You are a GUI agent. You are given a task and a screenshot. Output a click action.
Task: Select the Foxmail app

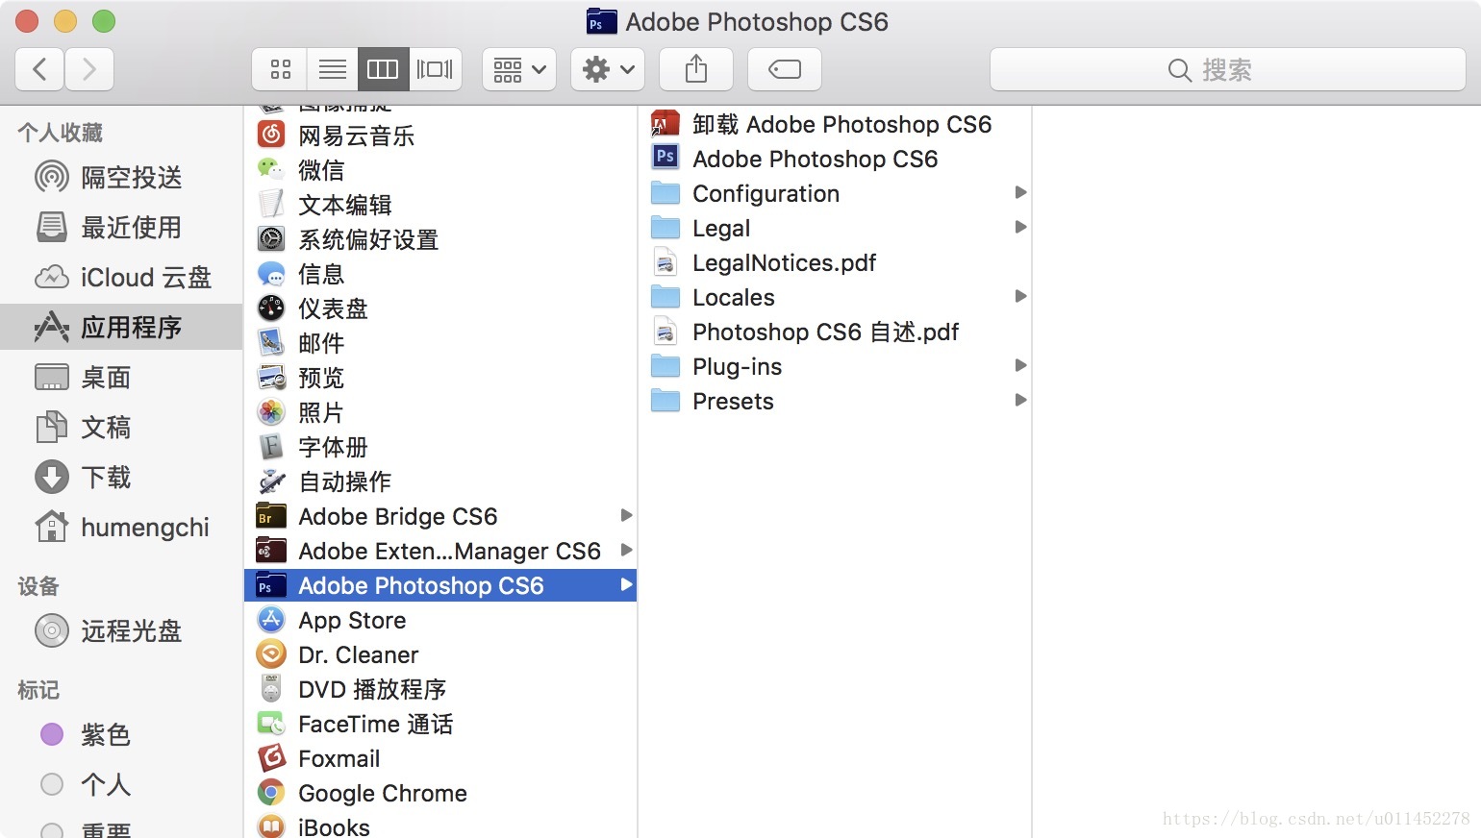point(440,758)
